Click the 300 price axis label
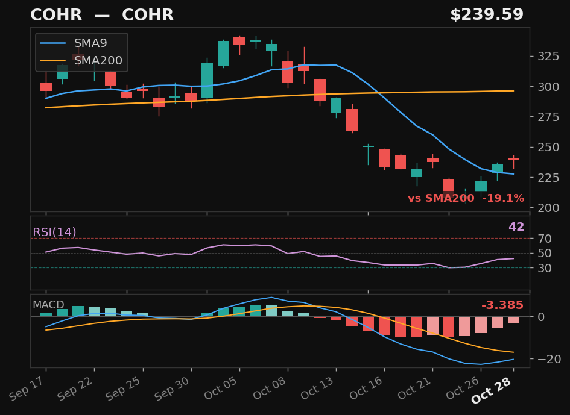The height and width of the screenshot is (415, 570). pyautogui.click(x=548, y=87)
